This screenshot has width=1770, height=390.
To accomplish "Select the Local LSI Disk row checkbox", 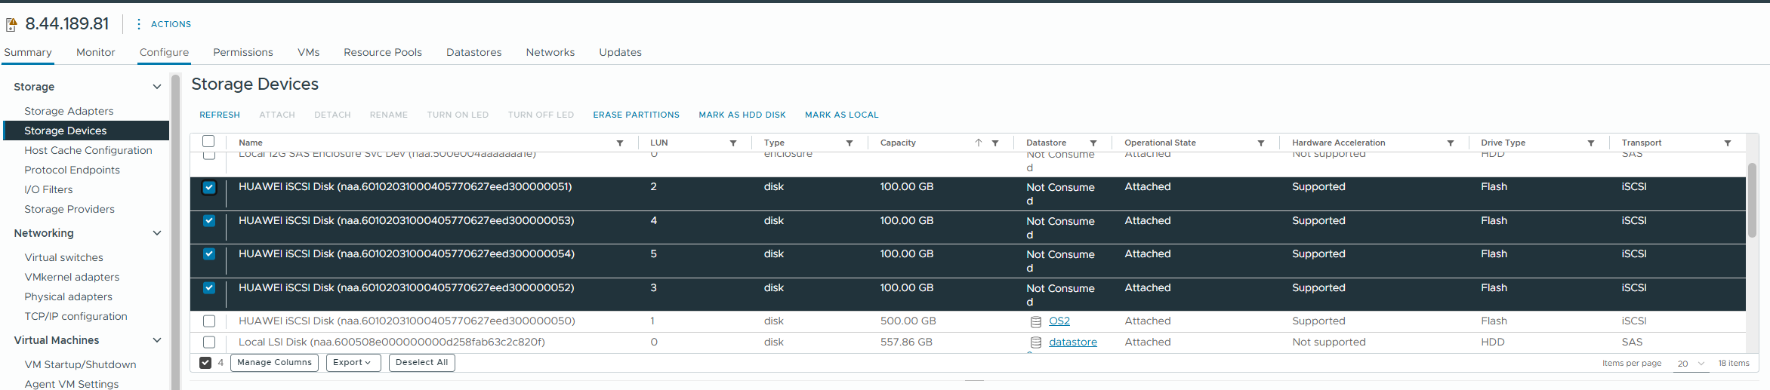I will [x=209, y=342].
